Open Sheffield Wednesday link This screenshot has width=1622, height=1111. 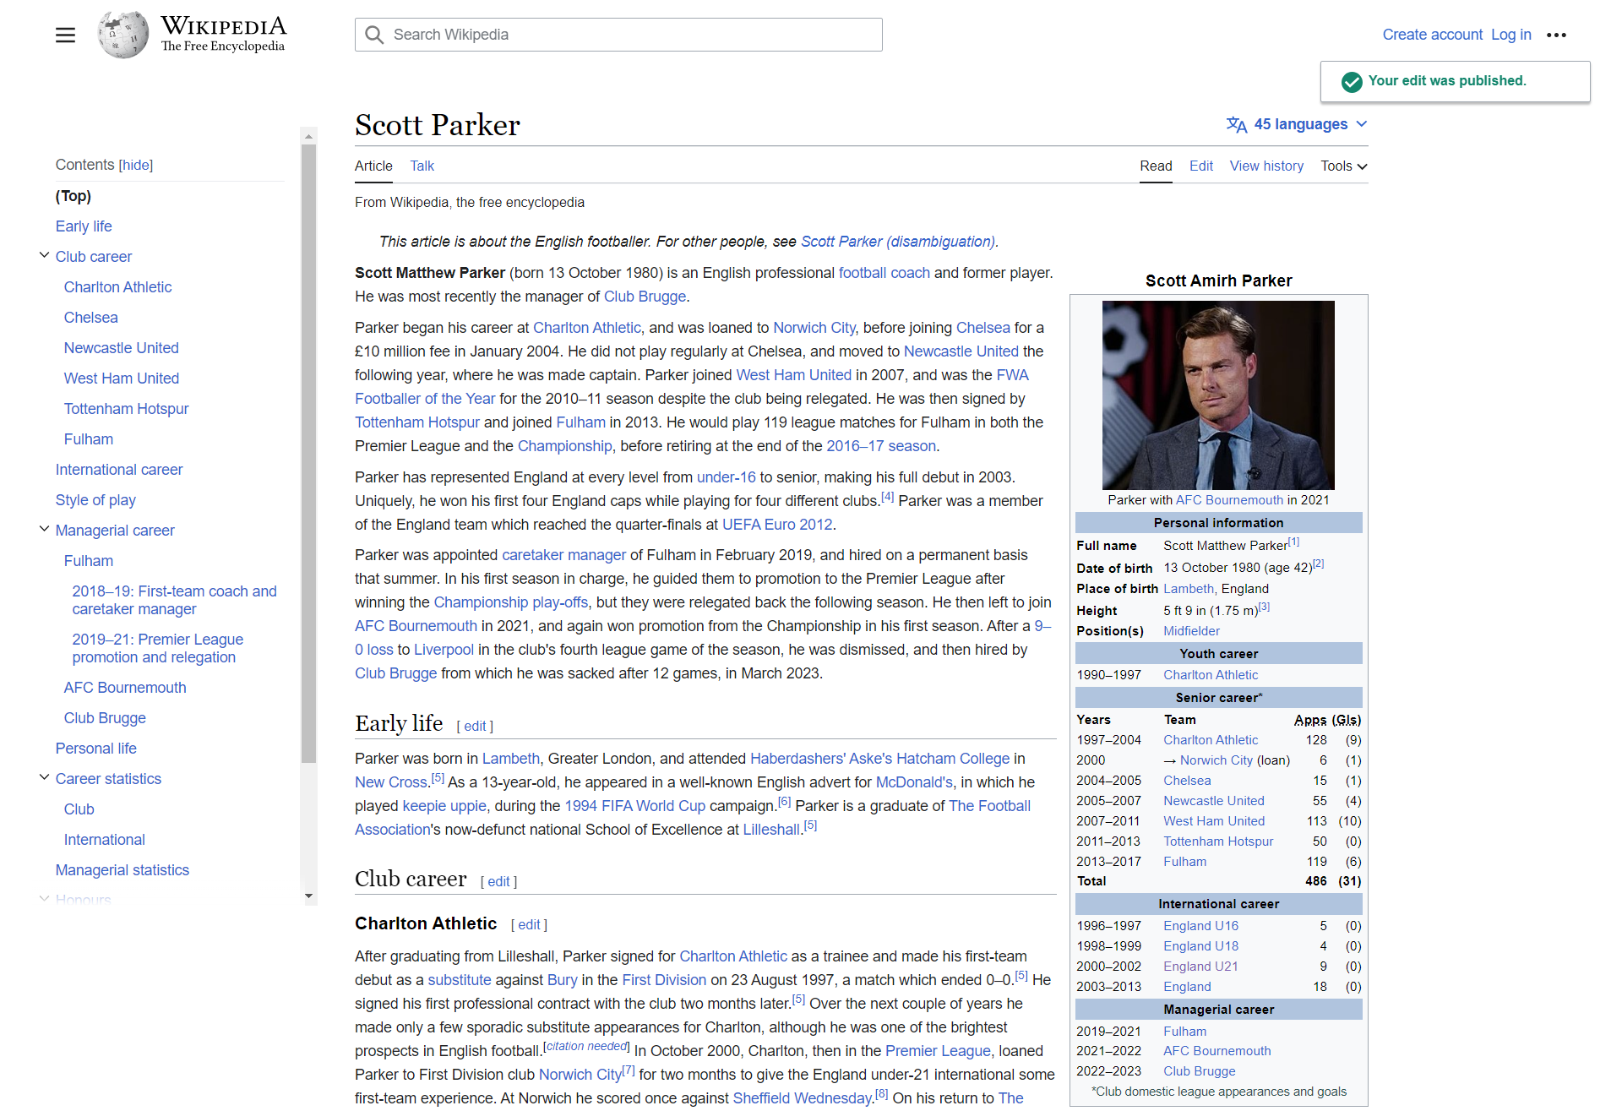[802, 1098]
